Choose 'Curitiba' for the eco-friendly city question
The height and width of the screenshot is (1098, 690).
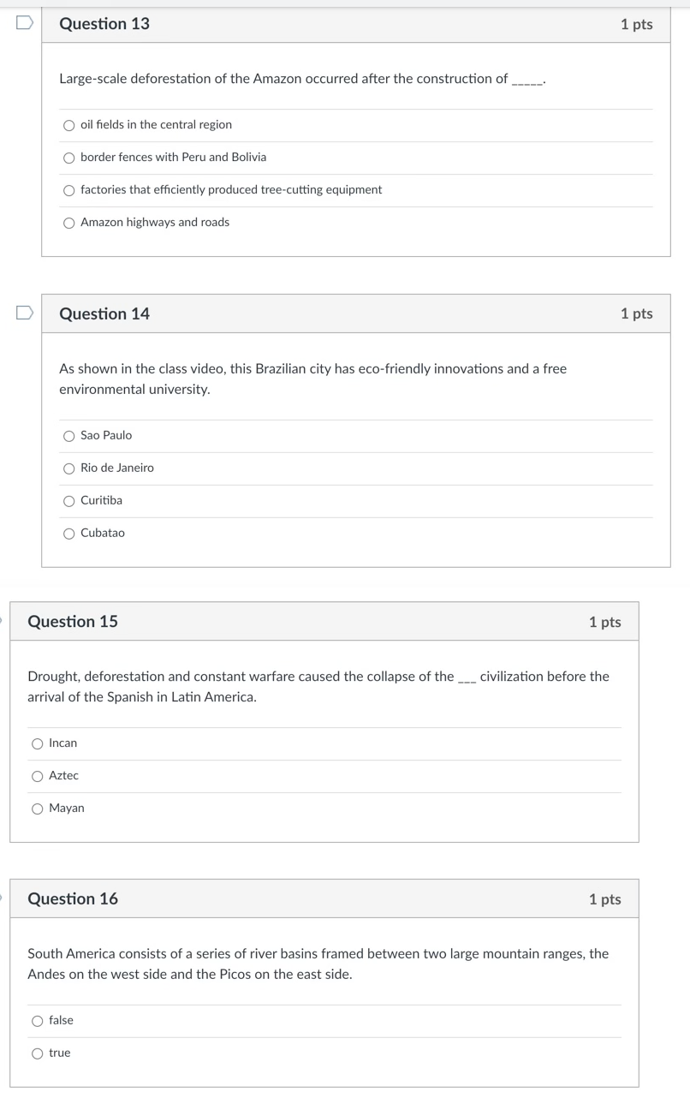click(68, 501)
